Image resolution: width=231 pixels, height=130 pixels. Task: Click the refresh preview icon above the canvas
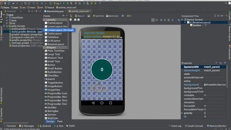click(173, 20)
